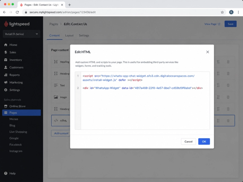This screenshot has width=243, height=182.
Task: Delete the HTML block with trash icon
Action: tap(228, 120)
